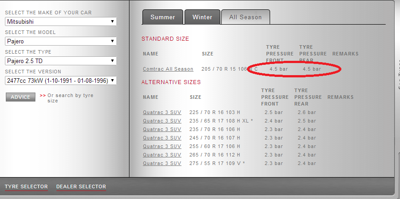Click the SELECT THE MAKE OF YOUR CAR label
Screen dimensions: 400x199
48,13
